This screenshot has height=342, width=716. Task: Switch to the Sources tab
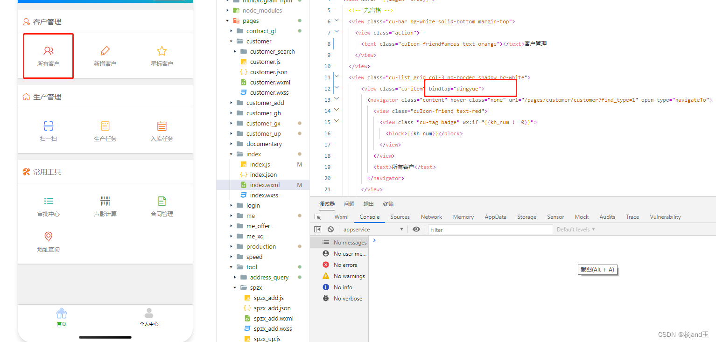(400, 217)
